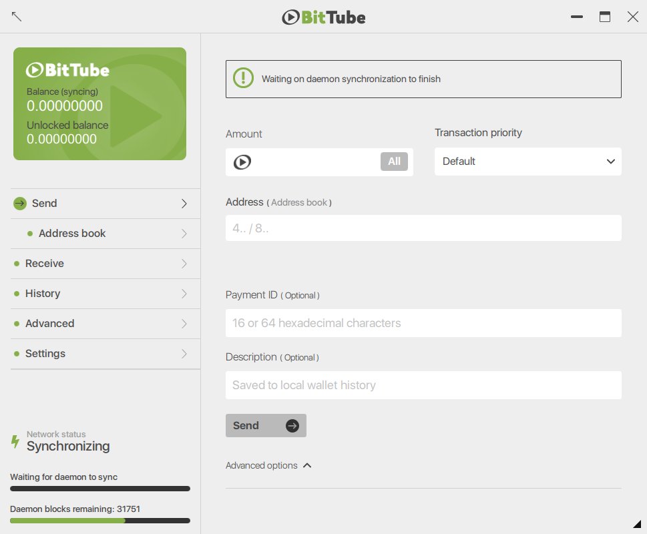This screenshot has width=647, height=534.
Task: Click the Synchronizing network status text
Action: click(x=68, y=446)
